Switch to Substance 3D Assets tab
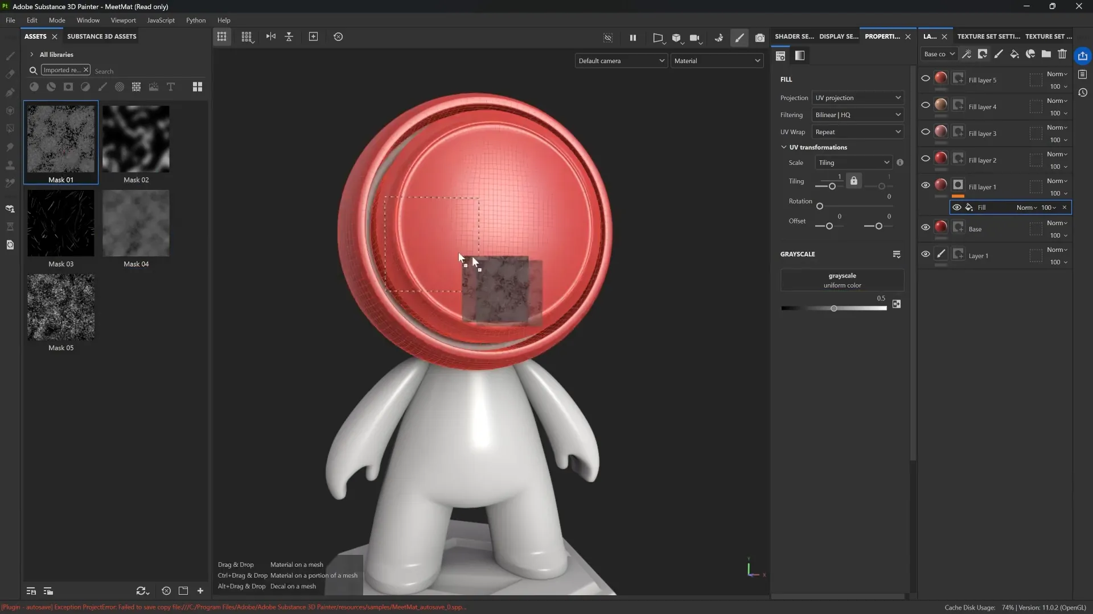Viewport: 1093px width, 614px height. click(102, 36)
